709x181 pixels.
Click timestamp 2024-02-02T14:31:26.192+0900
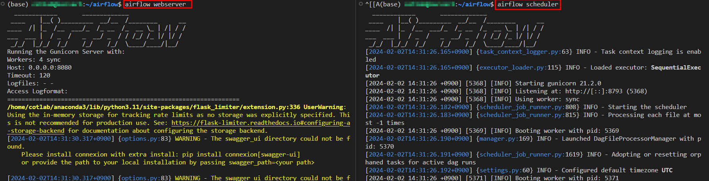coord(419,170)
